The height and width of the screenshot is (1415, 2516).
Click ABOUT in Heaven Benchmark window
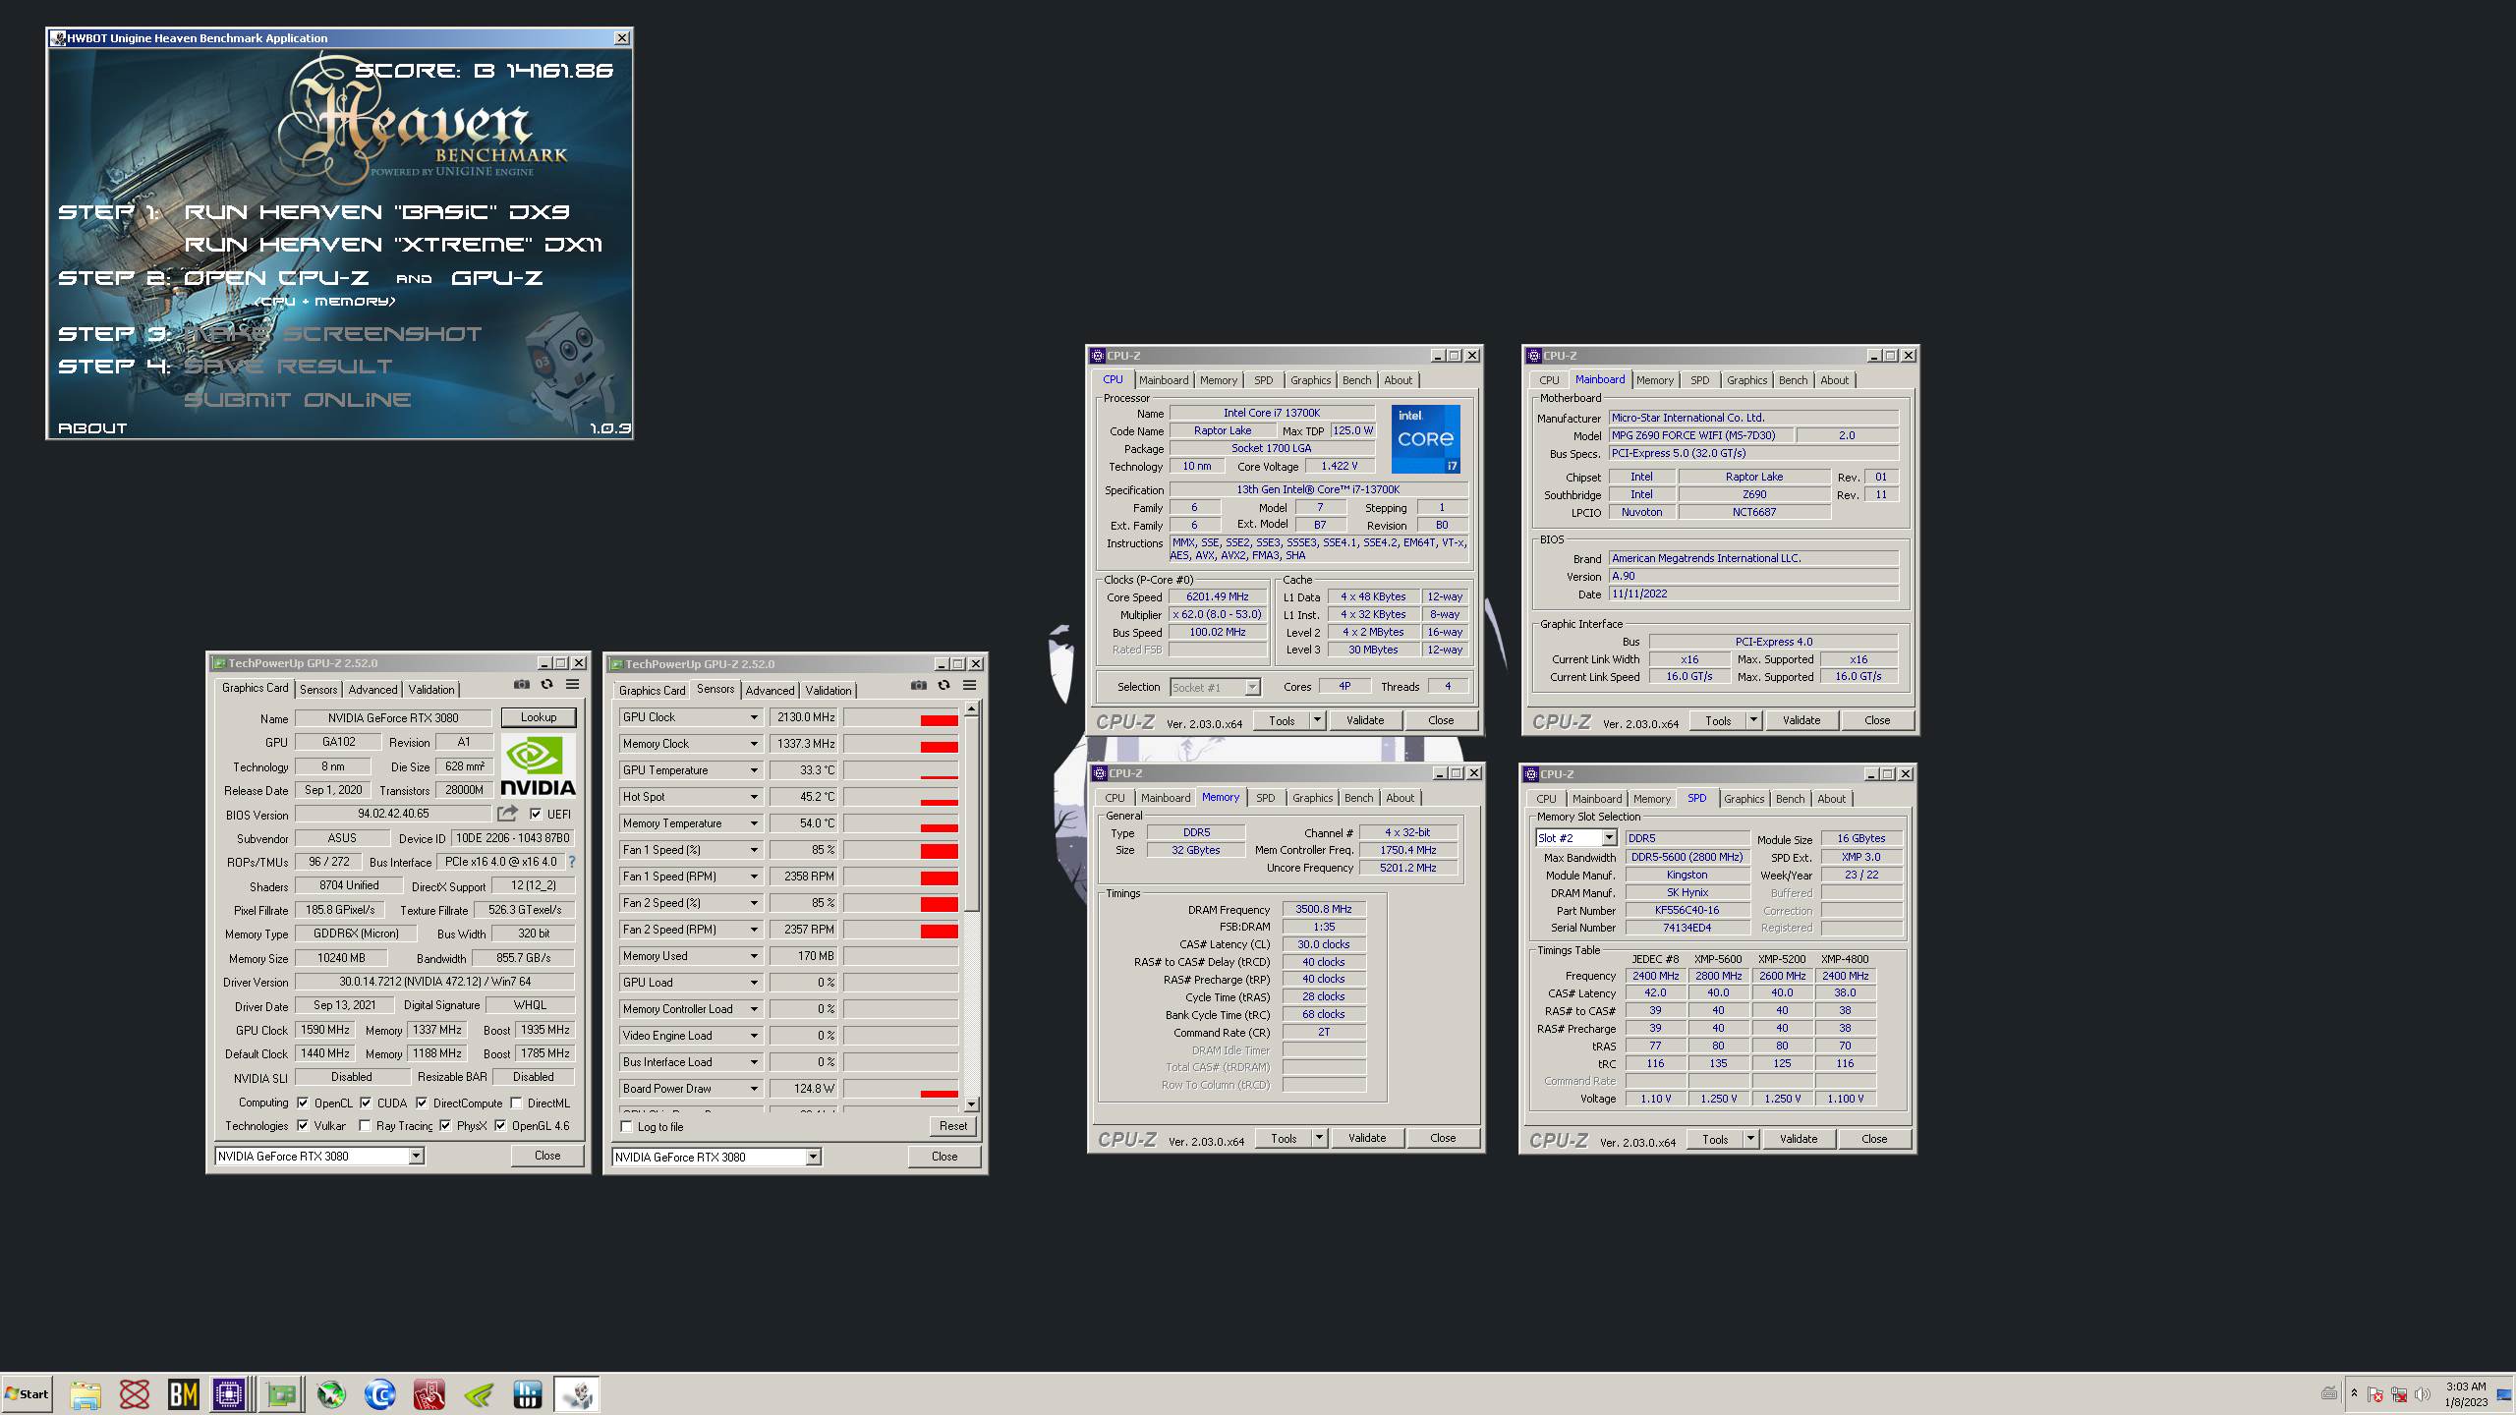pyautogui.click(x=92, y=428)
